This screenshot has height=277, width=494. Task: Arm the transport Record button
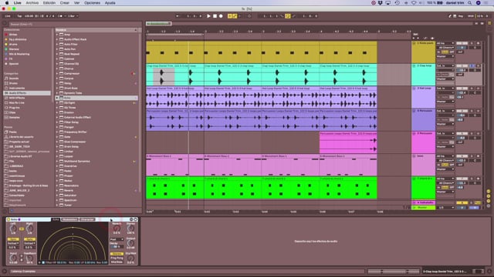click(x=221, y=16)
